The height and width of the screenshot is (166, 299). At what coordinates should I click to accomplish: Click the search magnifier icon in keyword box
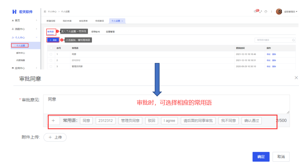[293, 40]
